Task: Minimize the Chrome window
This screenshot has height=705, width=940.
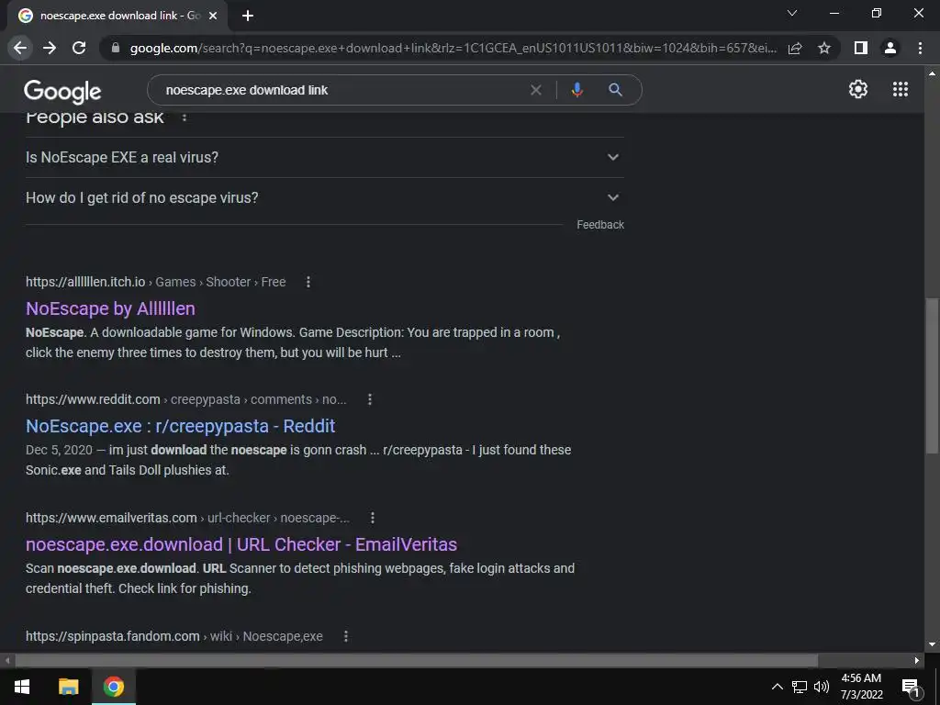Action: tap(834, 13)
